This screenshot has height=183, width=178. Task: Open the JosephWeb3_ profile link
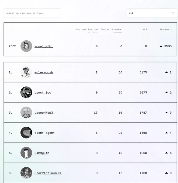[44, 113]
